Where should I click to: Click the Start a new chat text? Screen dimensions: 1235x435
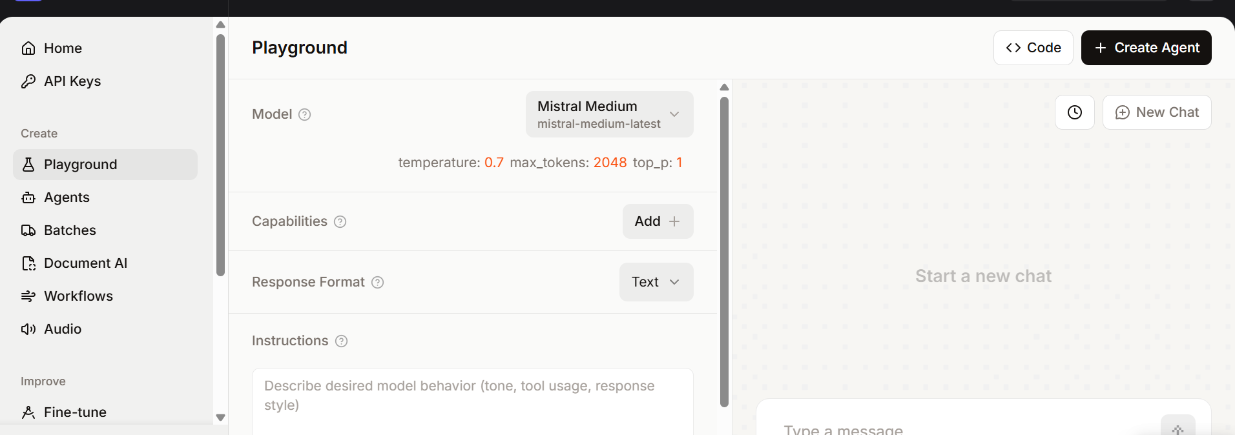[983, 276]
